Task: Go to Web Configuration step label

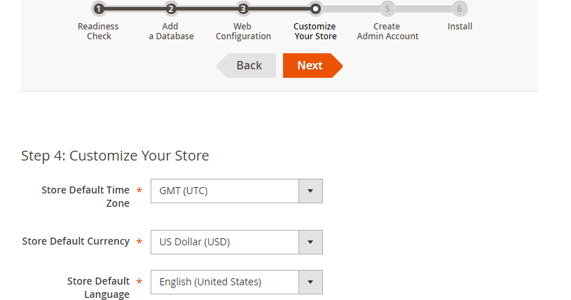Action: coord(243,32)
